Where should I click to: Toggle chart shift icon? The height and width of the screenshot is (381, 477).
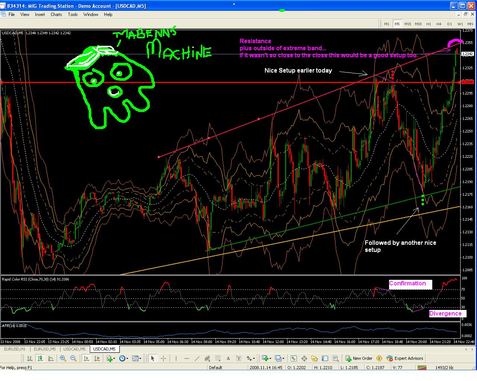[97, 358]
